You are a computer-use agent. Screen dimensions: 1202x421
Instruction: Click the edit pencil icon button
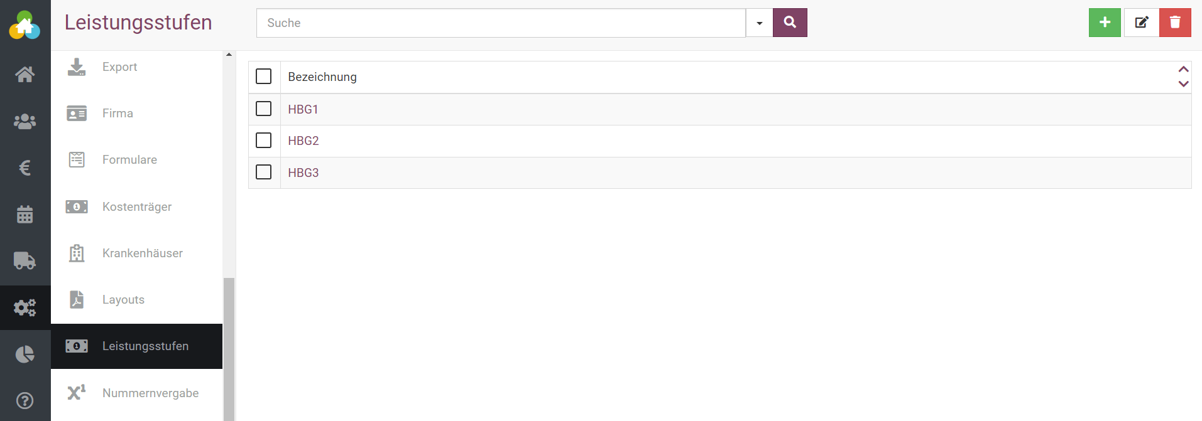pyautogui.click(x=1141, y=23)
